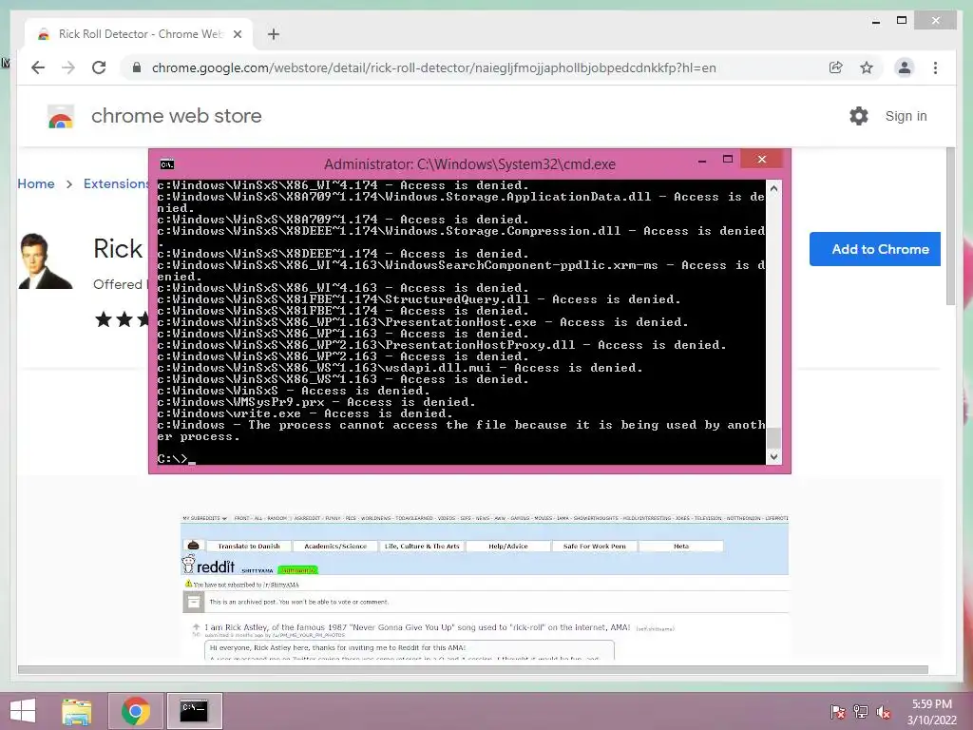973x730 pixels.
Task: Click Chrome horizontal scrollbar at bottom
Action: tap(473, 670)
